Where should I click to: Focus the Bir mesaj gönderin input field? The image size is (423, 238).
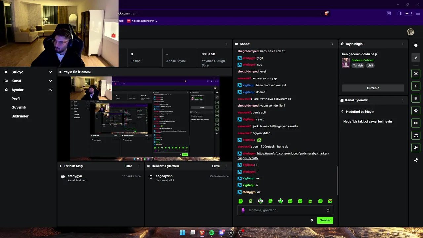point(285,210)
